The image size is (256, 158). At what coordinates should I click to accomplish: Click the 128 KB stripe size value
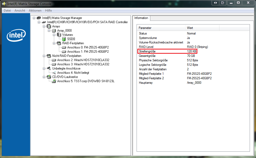[192, 51]
